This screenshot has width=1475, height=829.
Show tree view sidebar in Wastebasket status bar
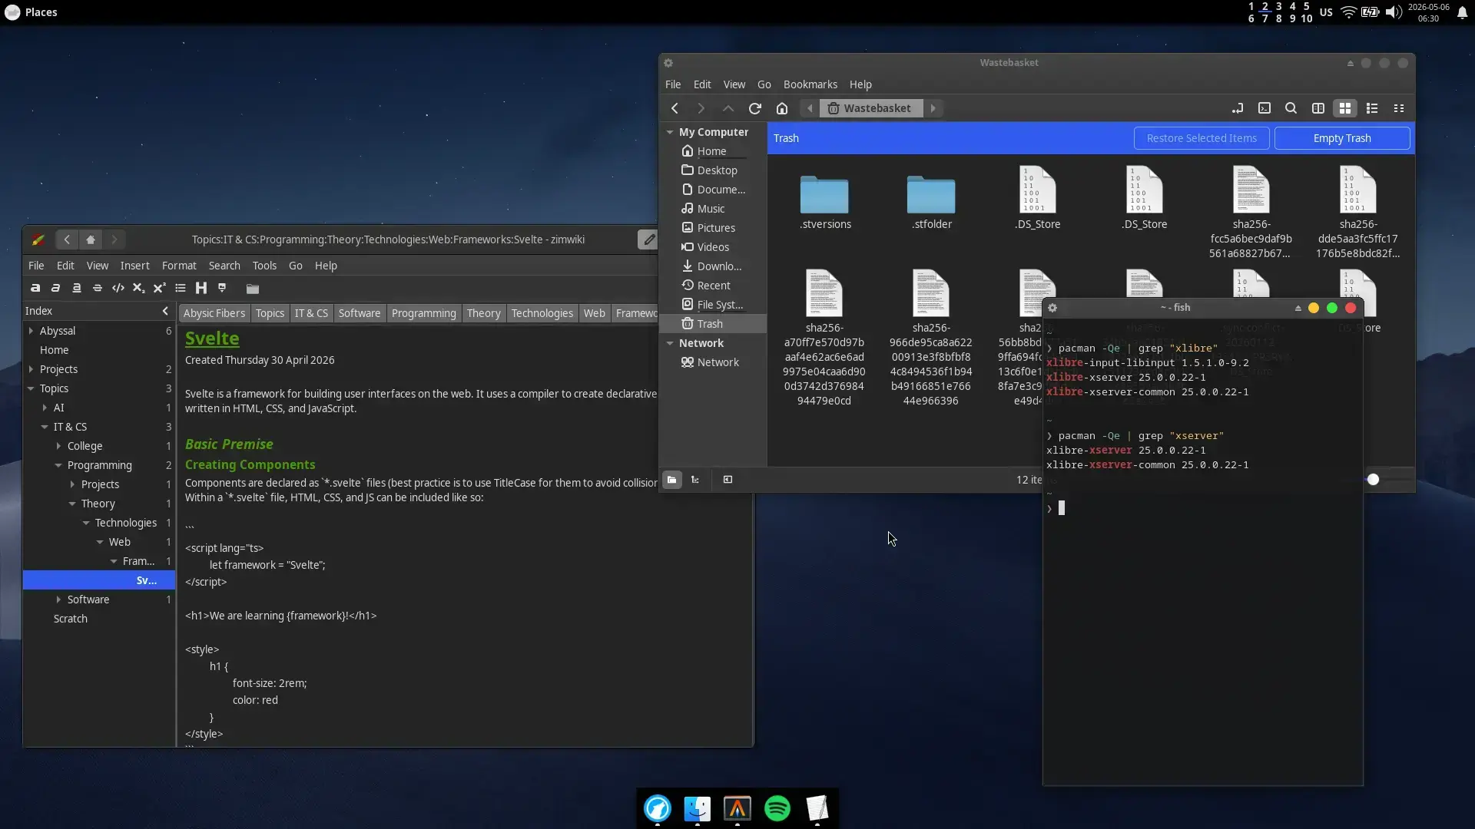(695, 480)
